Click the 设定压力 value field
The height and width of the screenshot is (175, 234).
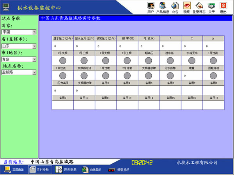point(105,46)
